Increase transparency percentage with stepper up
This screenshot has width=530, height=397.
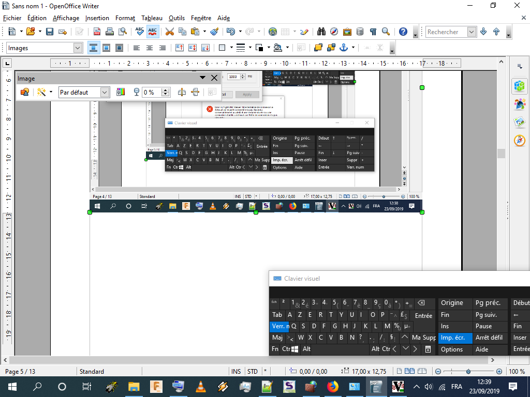click(165, 90)
